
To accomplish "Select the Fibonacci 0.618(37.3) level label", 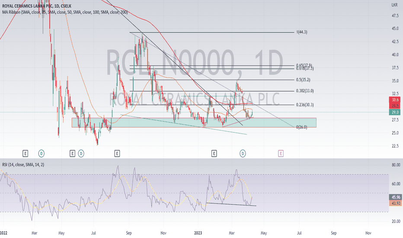I will tap(305, 69).
